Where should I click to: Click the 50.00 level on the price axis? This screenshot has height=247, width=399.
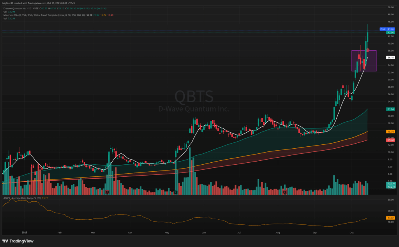pyautogui.click(x=390, y=7)
